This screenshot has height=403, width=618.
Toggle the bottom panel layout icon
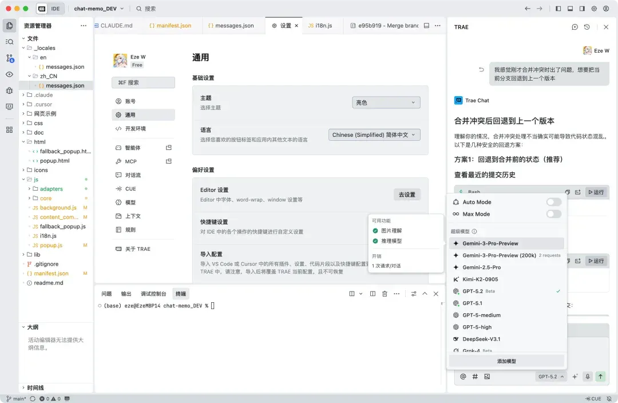coord(570,8)
